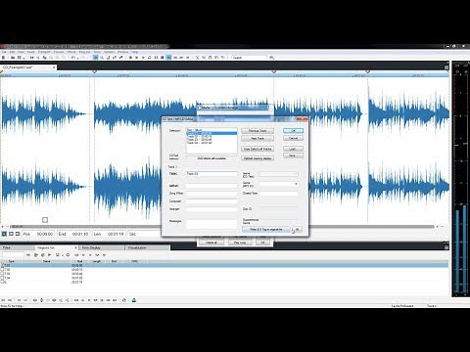Screen dimensions: 470x352
Task: Click into the Date/Year input field
Action: [279, 194]
